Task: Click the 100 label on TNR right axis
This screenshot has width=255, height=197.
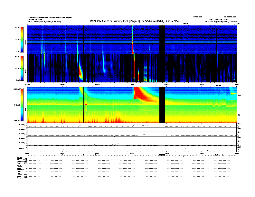Action: (240, 95)
